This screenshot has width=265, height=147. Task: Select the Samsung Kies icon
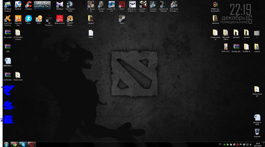(x=18, y=19)
